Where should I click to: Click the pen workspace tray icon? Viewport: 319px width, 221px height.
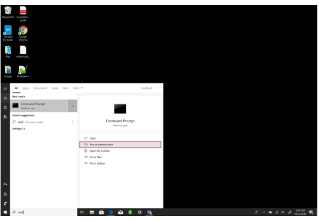(290, 212)
